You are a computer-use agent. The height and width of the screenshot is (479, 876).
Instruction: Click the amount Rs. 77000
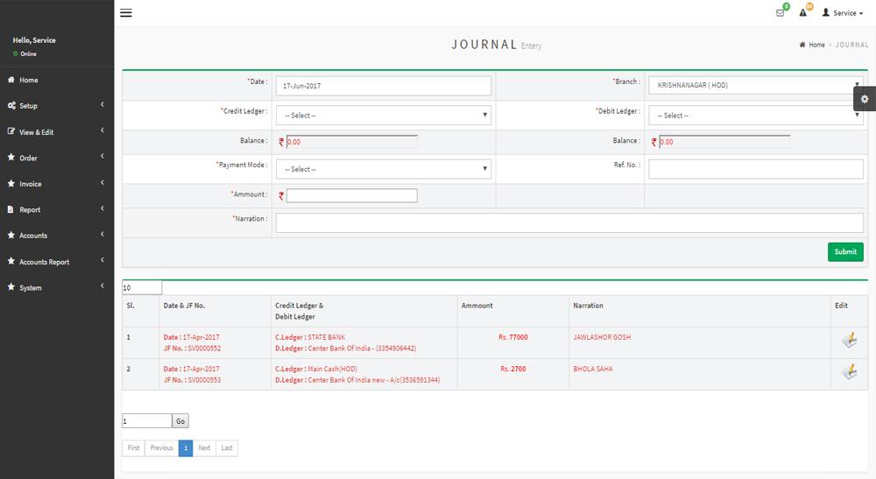click(x=513, y=337)
